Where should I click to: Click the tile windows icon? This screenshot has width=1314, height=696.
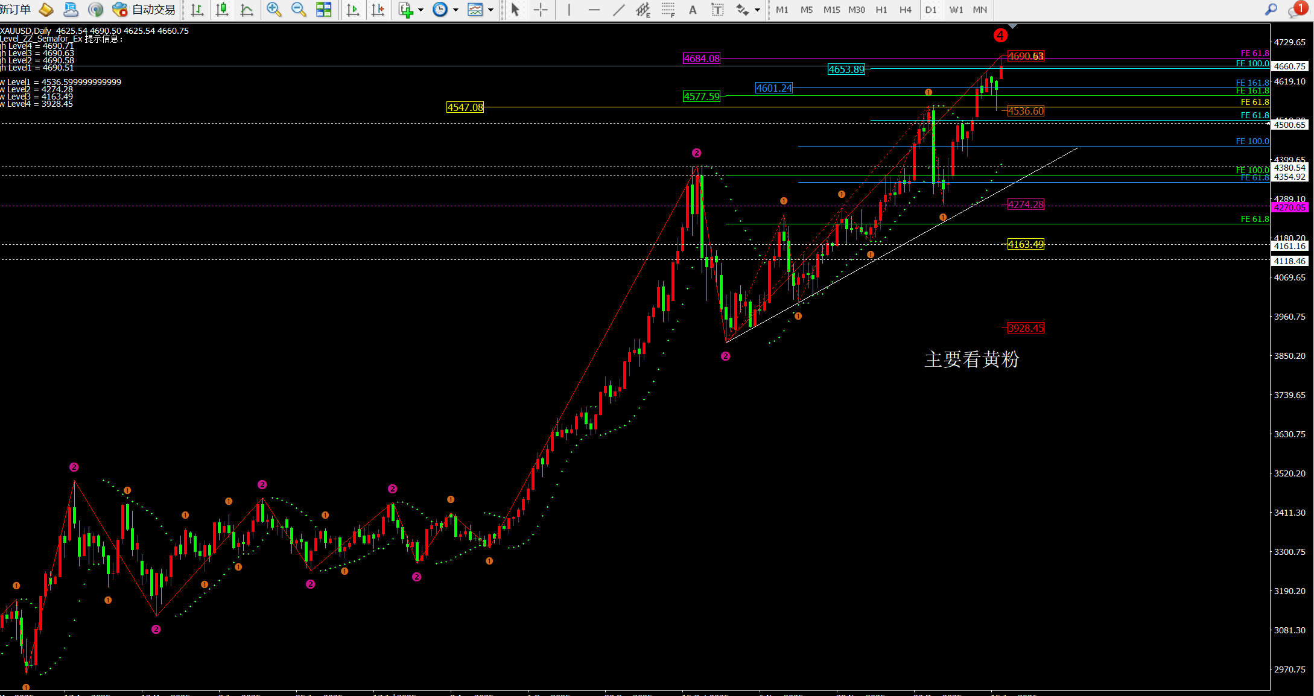tap(324, 10)
